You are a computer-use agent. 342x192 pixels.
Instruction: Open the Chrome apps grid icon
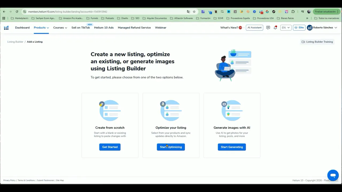pyautogui.click(x=4, y=18)
